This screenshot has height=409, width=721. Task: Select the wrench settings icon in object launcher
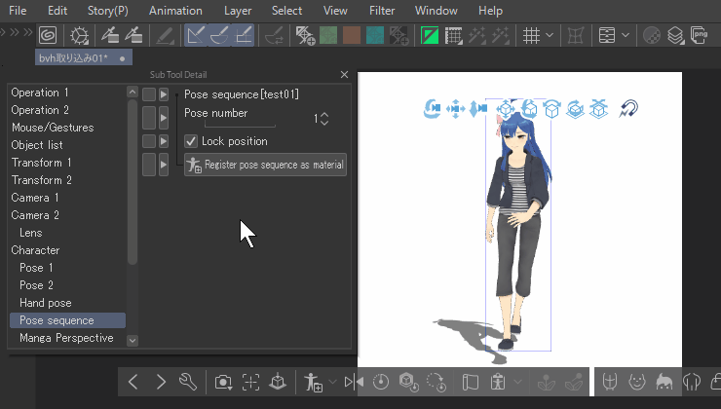click(x=189, y=382)
